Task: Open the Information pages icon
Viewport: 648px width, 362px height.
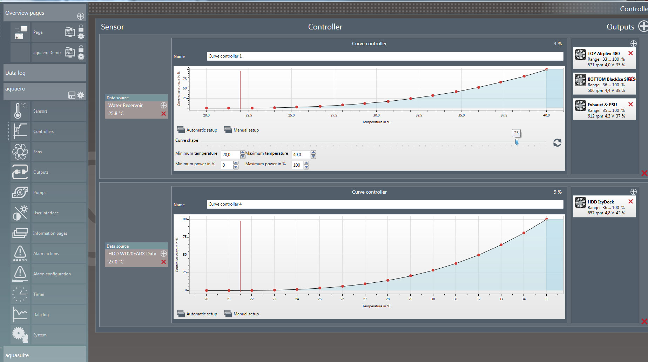Action: [x=20, y=233]
